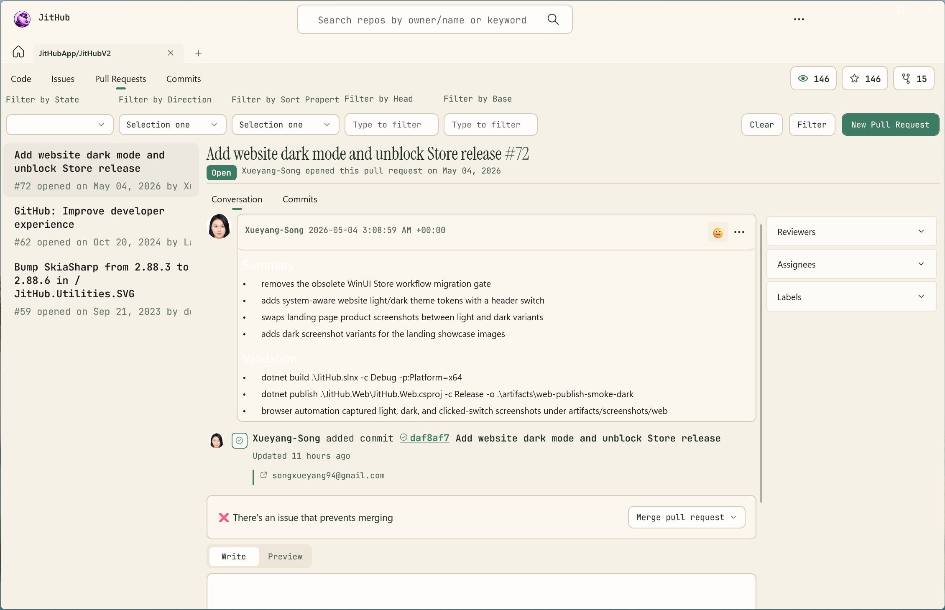
Task: Click the watchers eye button 146
Action: click(x=813, y=79)
